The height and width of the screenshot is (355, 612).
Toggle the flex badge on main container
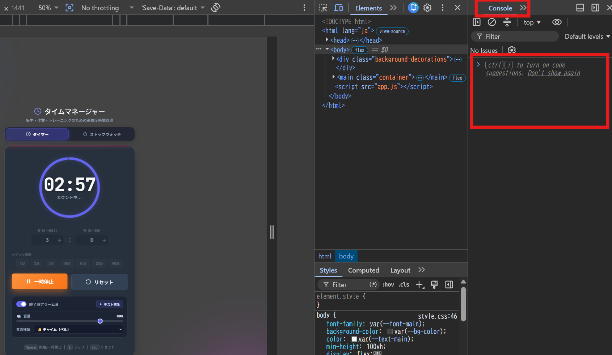(457, 78)
